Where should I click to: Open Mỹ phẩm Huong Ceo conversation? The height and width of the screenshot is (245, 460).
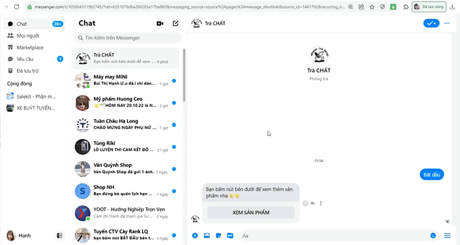pyautogui.click(x=126, y=102)
